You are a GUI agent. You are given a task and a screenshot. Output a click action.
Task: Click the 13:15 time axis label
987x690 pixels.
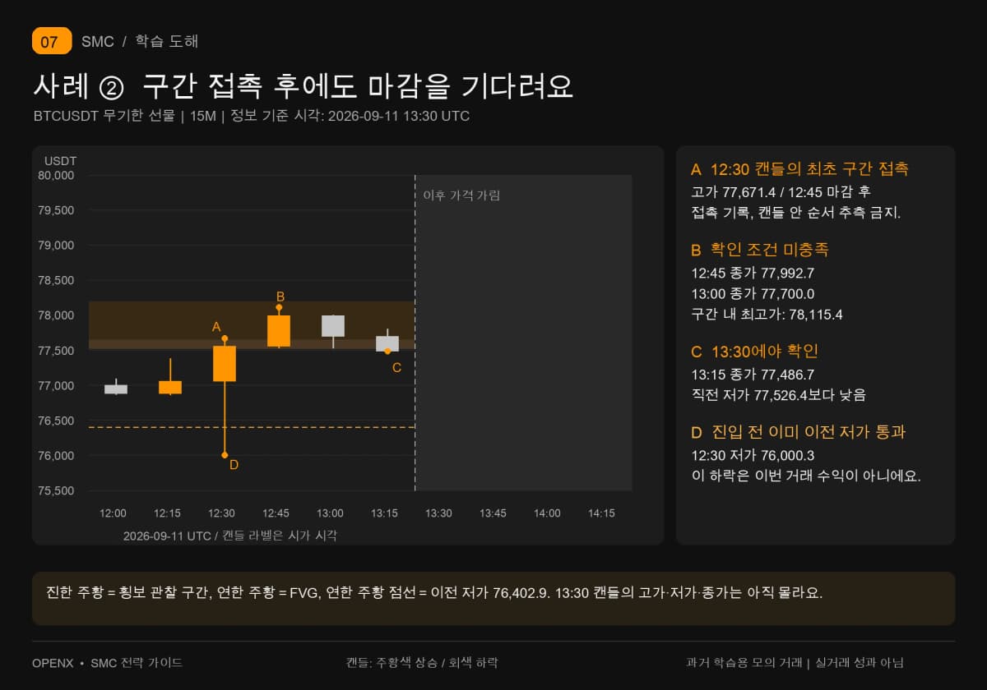pyautogui.click(x=384, y=513)
